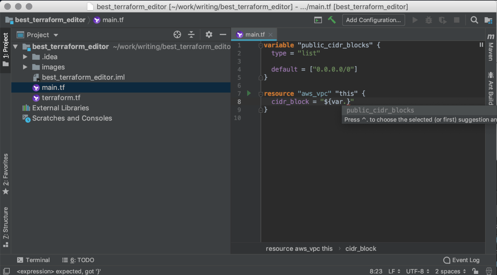Click "aws_vpc" string on line 7

coord(314,94)
